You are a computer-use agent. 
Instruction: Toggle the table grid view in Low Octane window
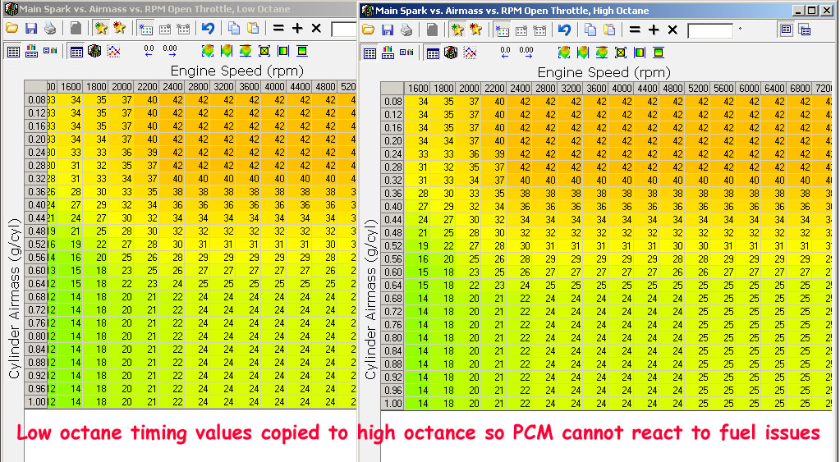pos(76,52)
